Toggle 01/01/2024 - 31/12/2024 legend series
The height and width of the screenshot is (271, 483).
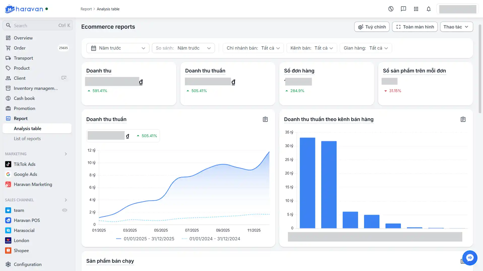point(211,239)
